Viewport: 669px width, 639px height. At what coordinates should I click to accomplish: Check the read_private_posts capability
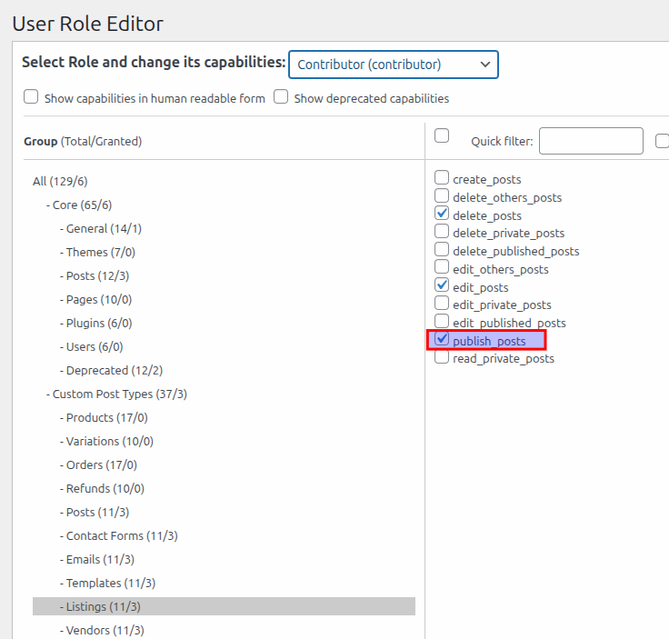pyautogui.click(x=443, y=358)
